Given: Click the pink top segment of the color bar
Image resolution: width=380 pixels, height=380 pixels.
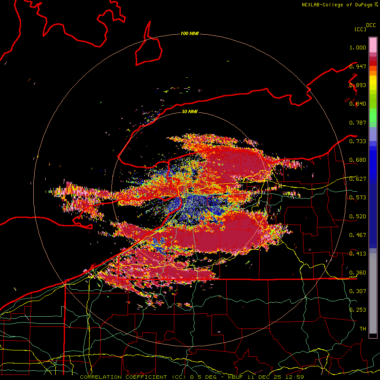Looking at the screenshot, I should (373, 45).
